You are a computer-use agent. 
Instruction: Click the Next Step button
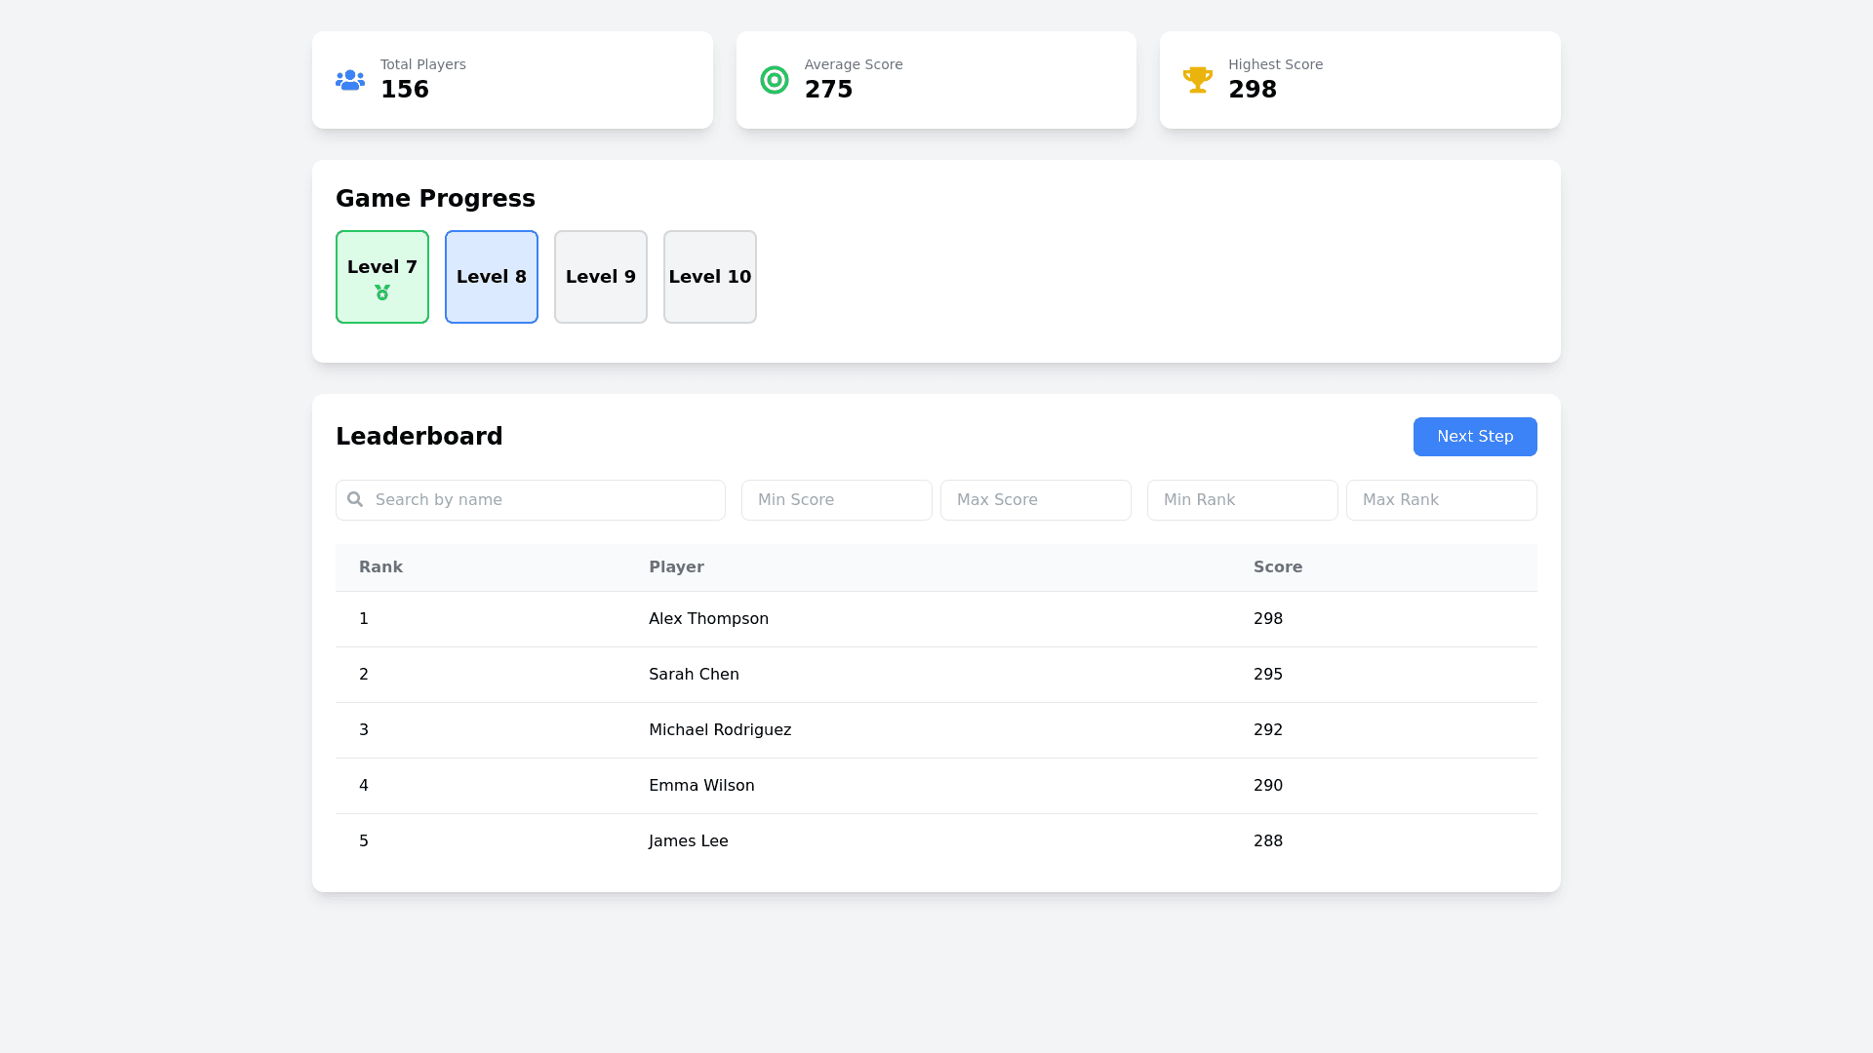(1474, 436)
